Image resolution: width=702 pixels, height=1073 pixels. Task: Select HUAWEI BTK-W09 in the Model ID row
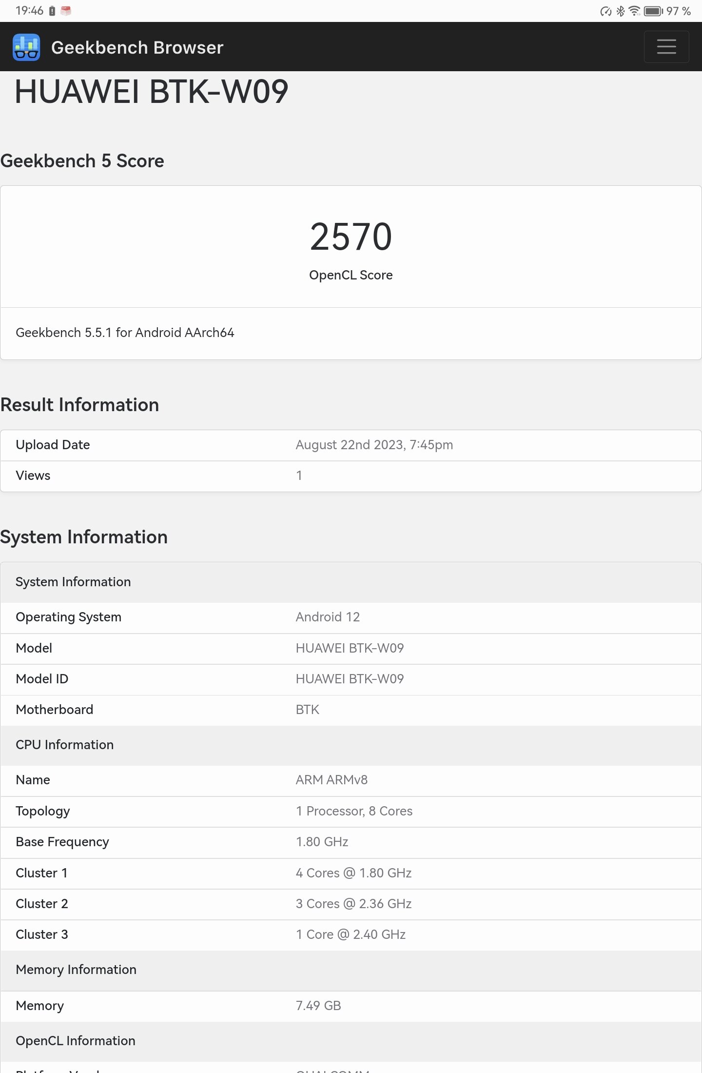coord(350,679)
